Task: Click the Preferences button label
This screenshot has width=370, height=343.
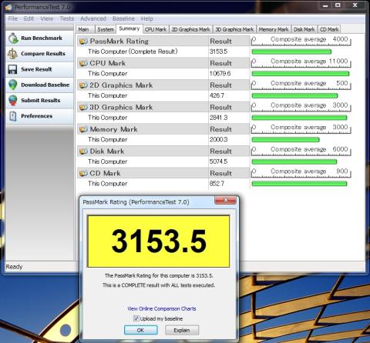Action: [x=37, y=116]
